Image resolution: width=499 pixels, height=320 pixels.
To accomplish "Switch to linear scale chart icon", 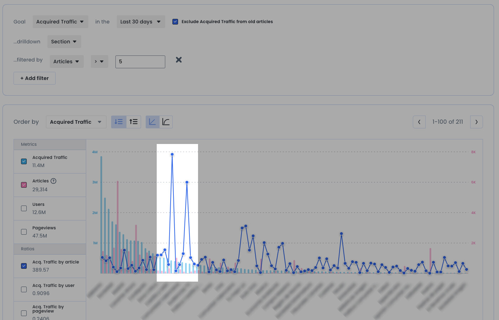I will tap(152, 122).
